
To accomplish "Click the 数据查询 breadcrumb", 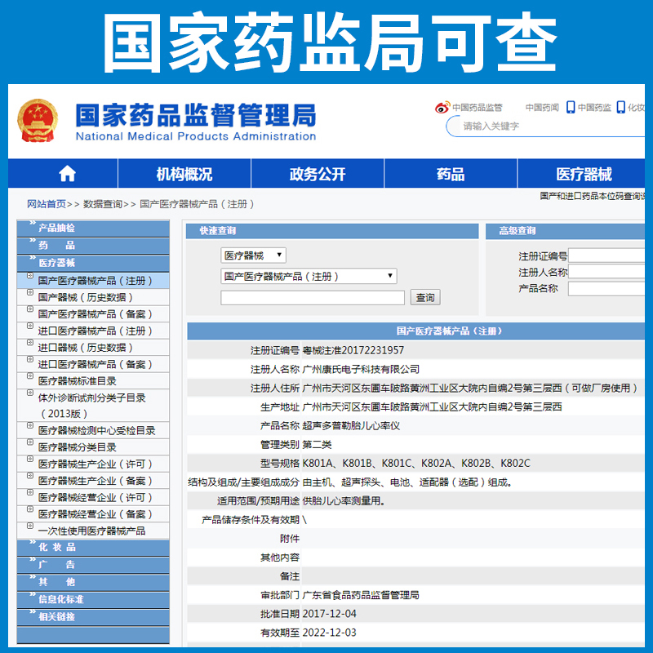I will (x=103, y=204).
